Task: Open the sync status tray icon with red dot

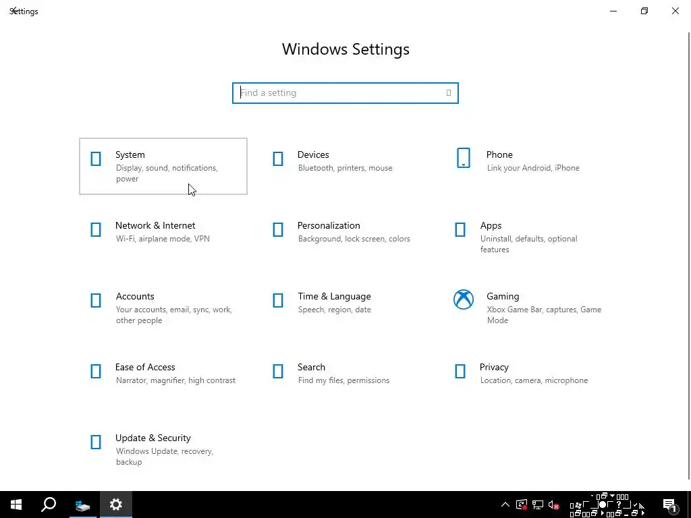Action: 522,505
